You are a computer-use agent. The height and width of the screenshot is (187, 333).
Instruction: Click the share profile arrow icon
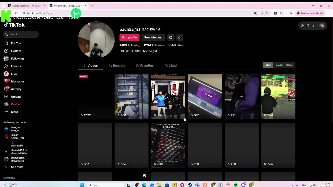(180, 37)
